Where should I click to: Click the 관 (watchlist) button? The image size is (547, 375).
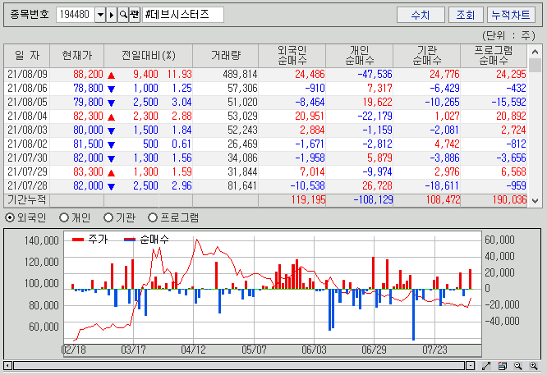(135, 15)
